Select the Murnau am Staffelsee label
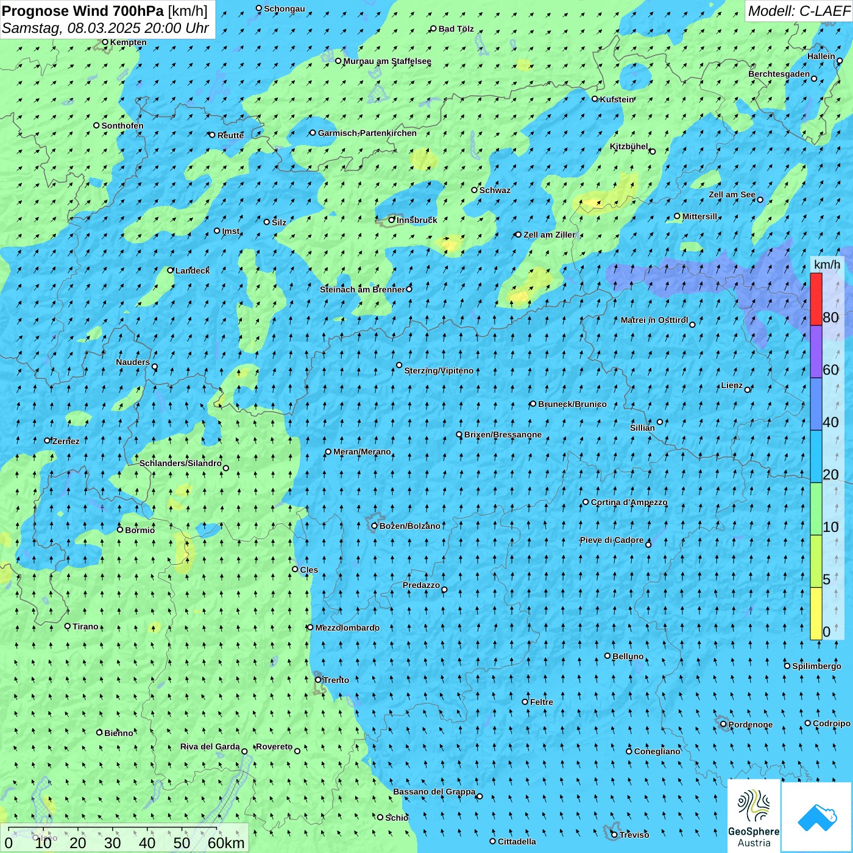Screen dimensions: 853x853 coord(388,61)
